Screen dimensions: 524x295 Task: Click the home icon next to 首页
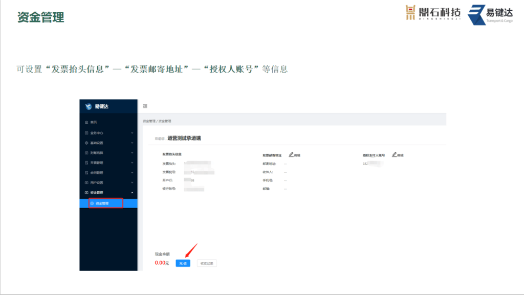[86, 122]
